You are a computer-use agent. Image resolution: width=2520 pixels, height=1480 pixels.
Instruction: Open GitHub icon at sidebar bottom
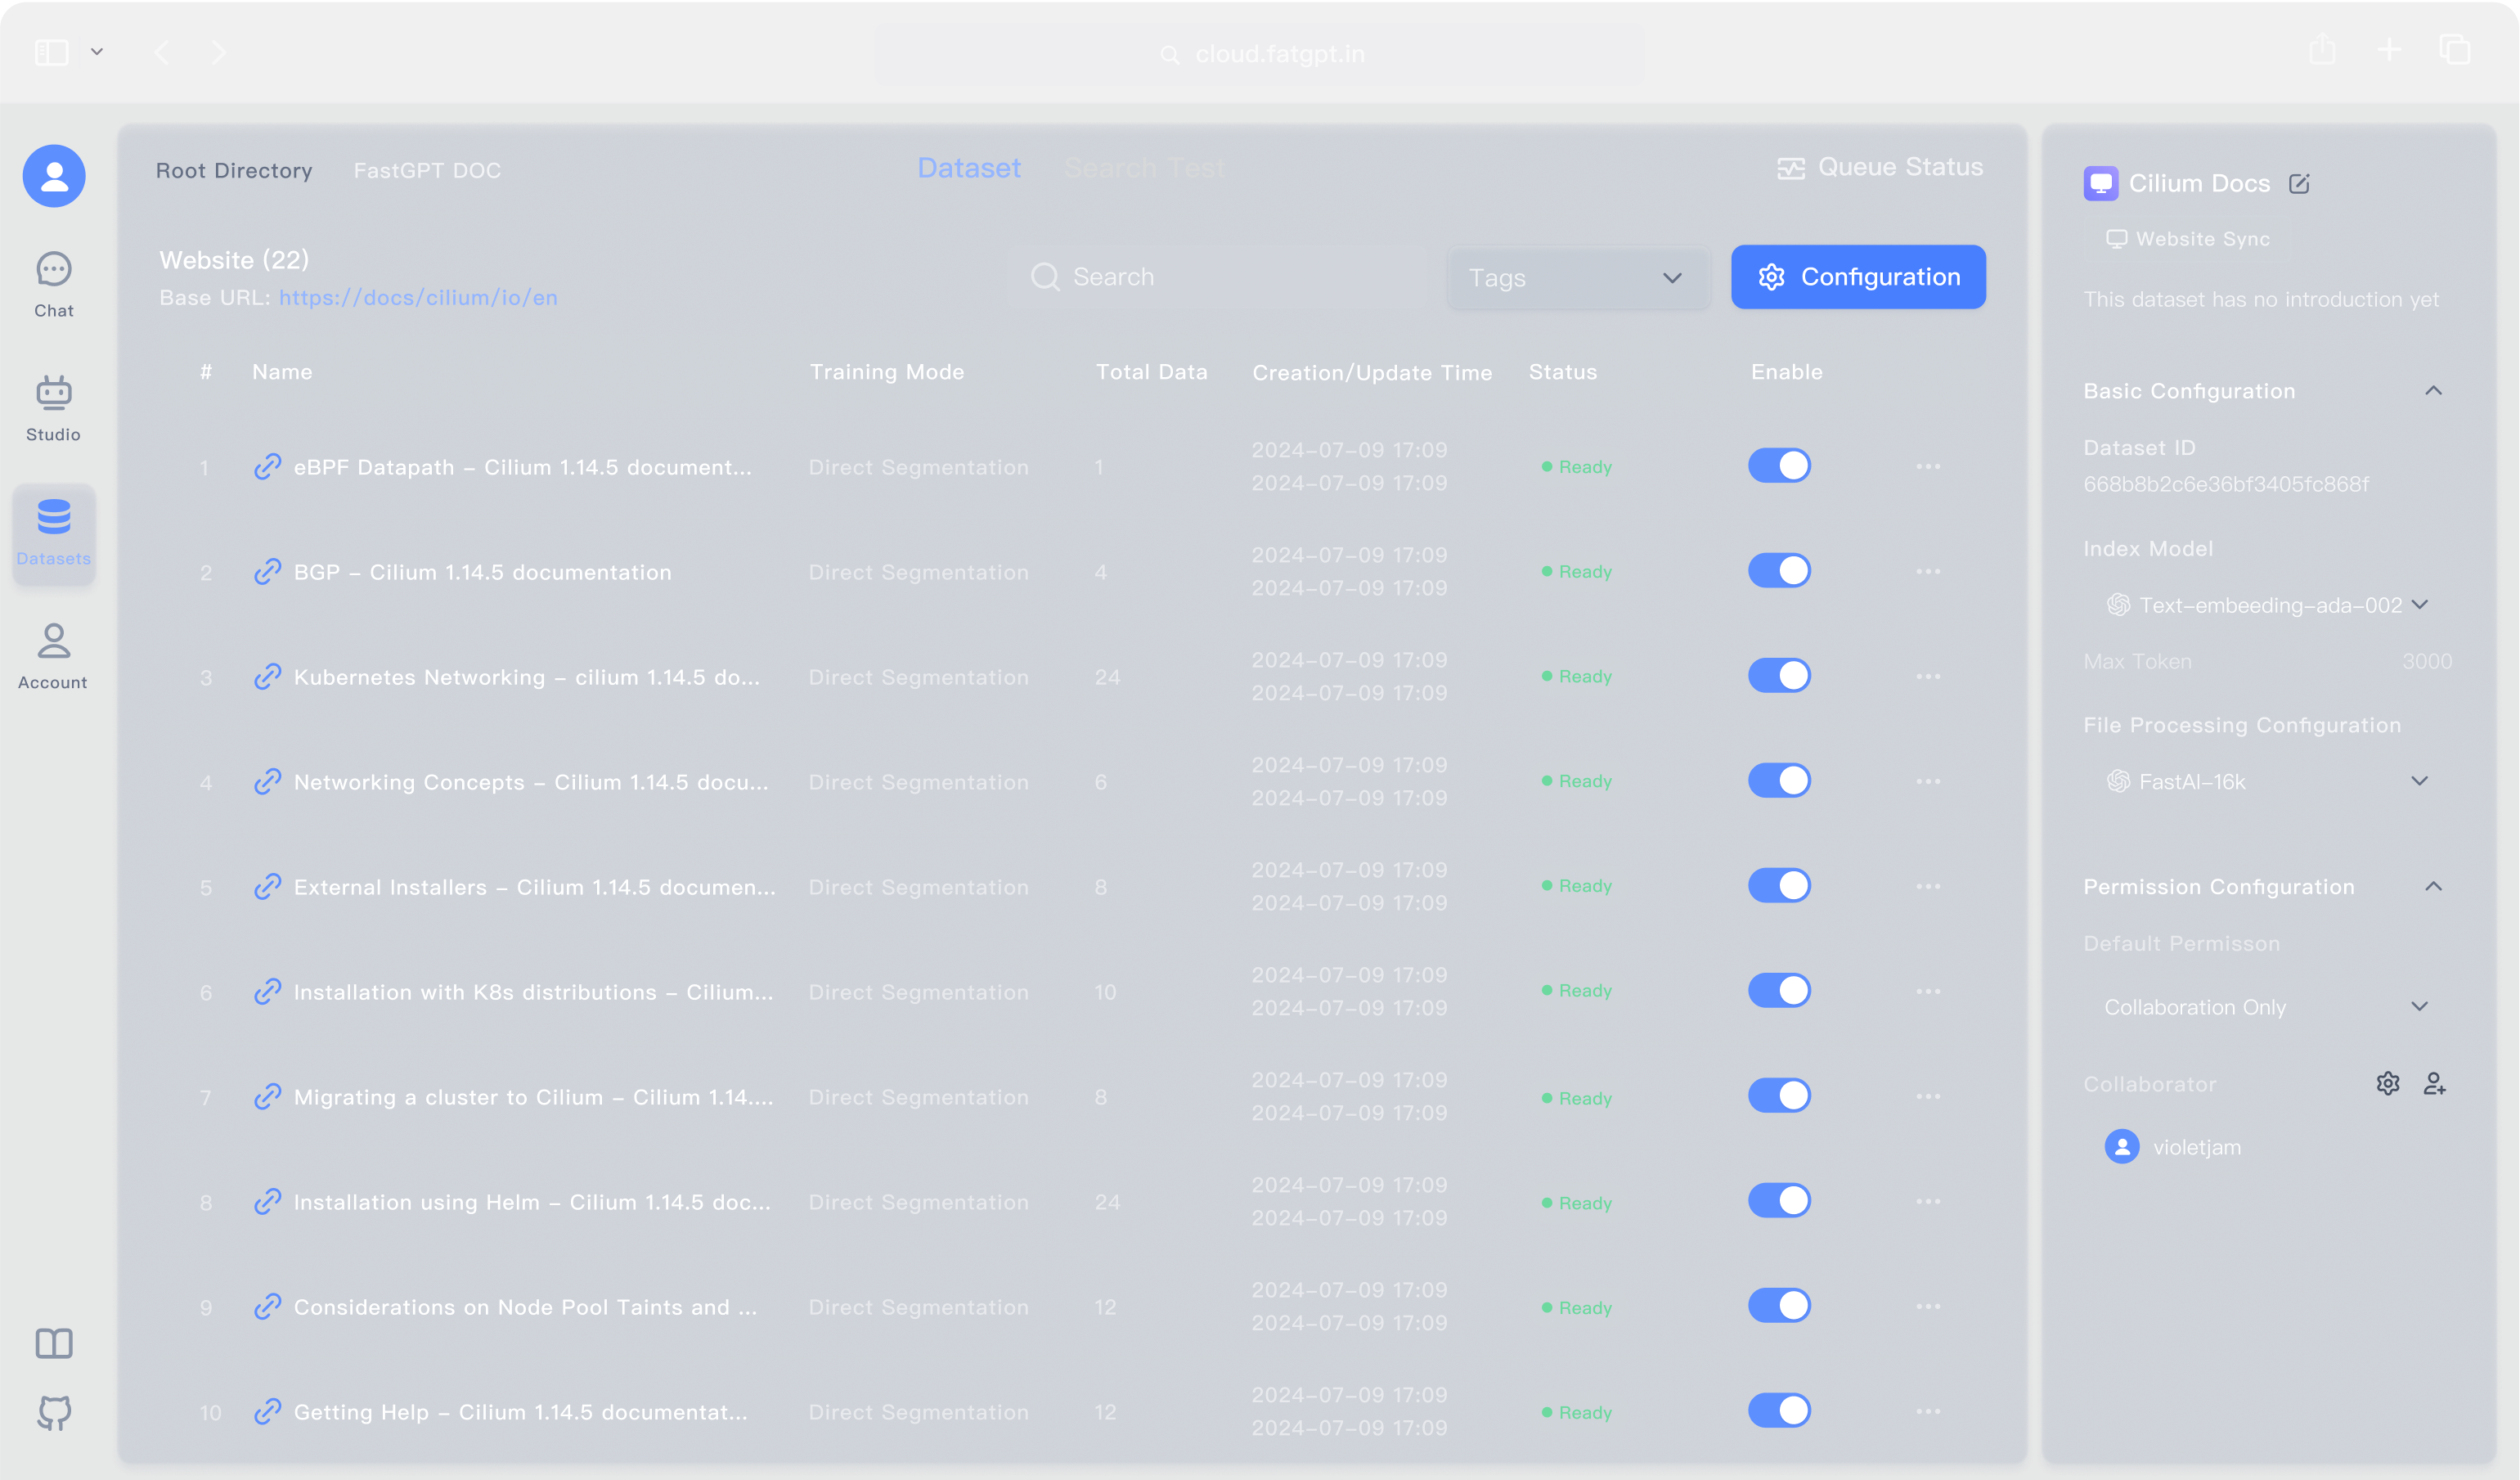click(x=54, y=1412)
